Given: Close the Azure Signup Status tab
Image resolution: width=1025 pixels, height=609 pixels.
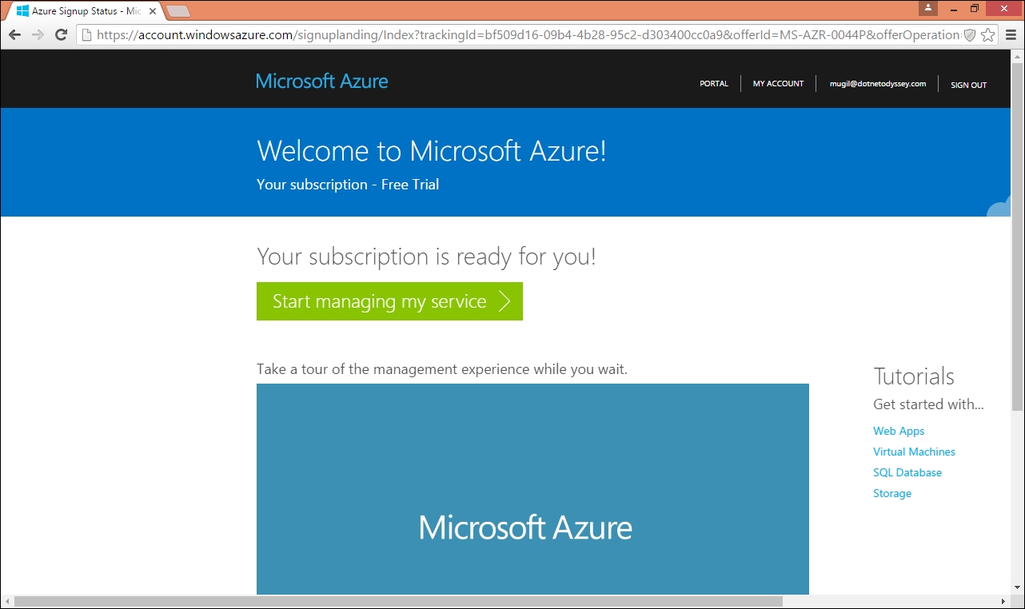Looking at the screenshot, I should pyautogui.click(x=153, y=12).
